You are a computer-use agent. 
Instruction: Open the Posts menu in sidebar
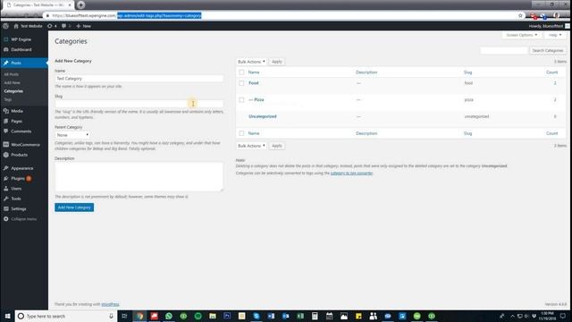pyautogui.click(x=24, y=63)
